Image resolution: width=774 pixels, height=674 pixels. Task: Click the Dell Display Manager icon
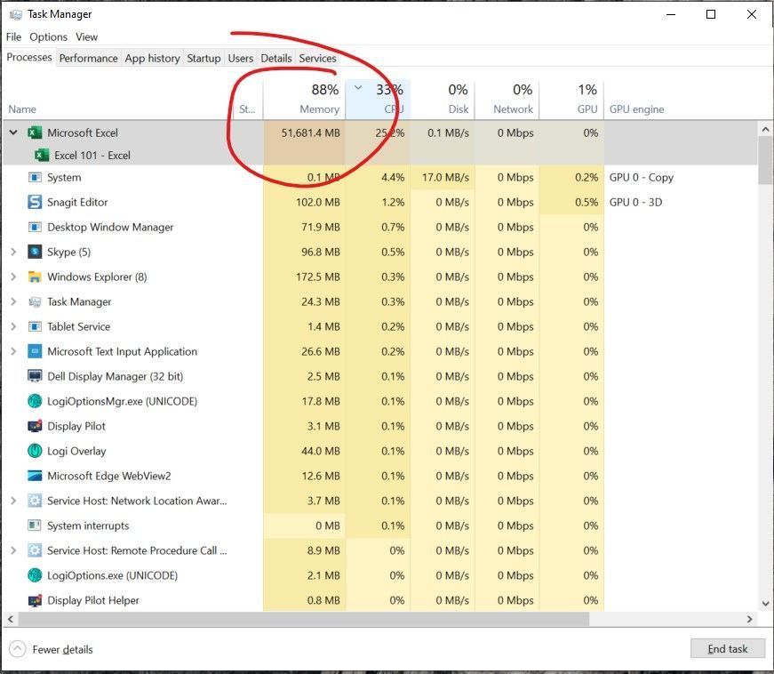33,376
